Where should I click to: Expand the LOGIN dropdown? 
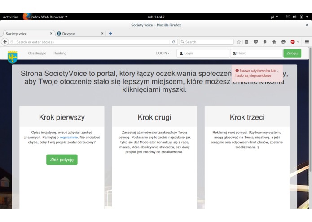point(163,53)
